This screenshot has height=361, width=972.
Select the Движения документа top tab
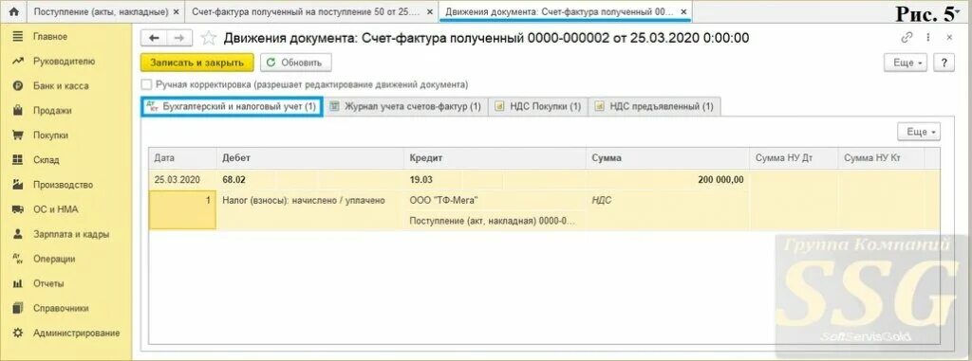click(558, 11)
